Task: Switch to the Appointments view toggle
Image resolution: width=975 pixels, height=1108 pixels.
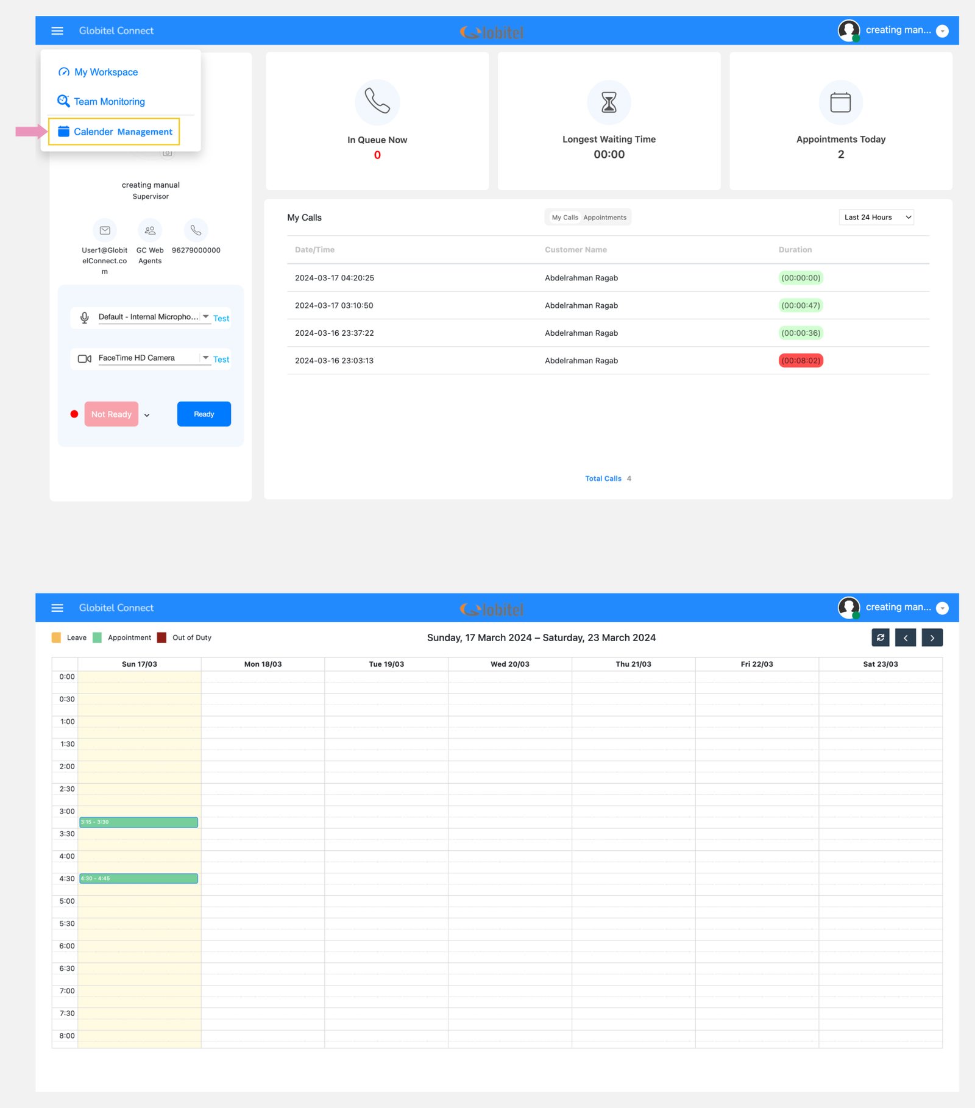Action: pyautogui.click(x=604, y=218)
